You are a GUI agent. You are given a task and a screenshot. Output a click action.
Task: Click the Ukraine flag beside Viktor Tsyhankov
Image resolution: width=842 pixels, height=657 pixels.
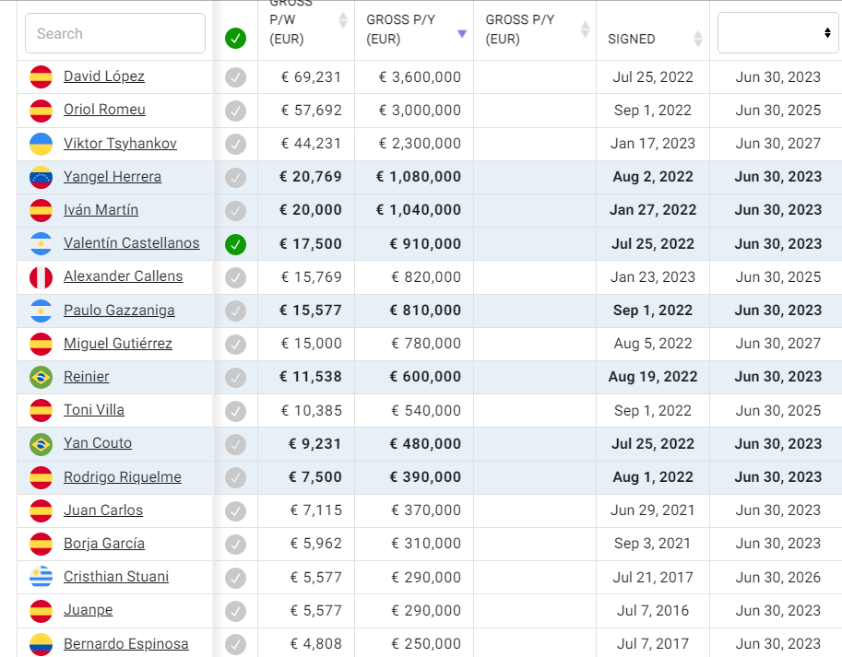coord(41,144)
